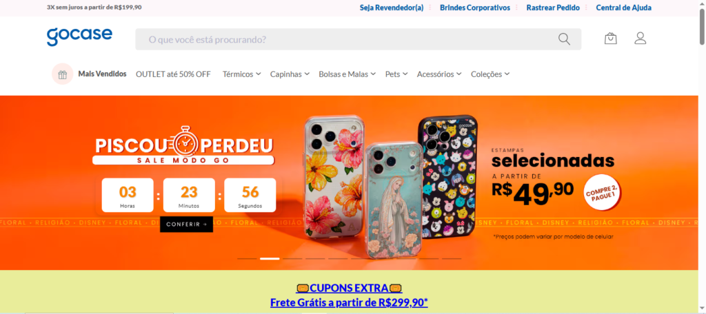Open the Acessórios menu
Screen dimensions: 706x314
[439, 74]
